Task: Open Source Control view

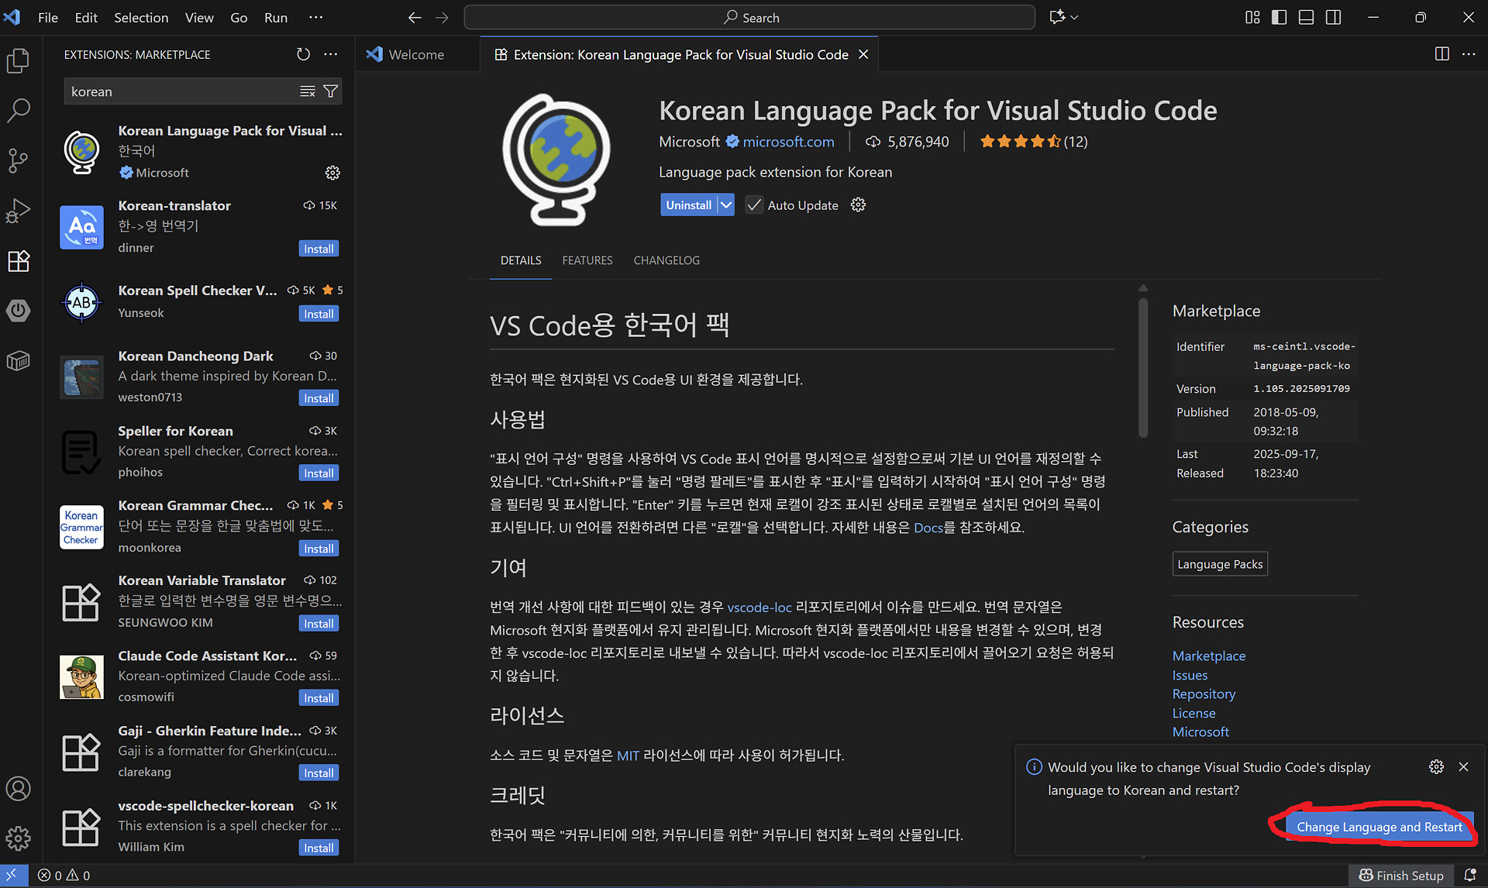Action: (x=19, y=160)
